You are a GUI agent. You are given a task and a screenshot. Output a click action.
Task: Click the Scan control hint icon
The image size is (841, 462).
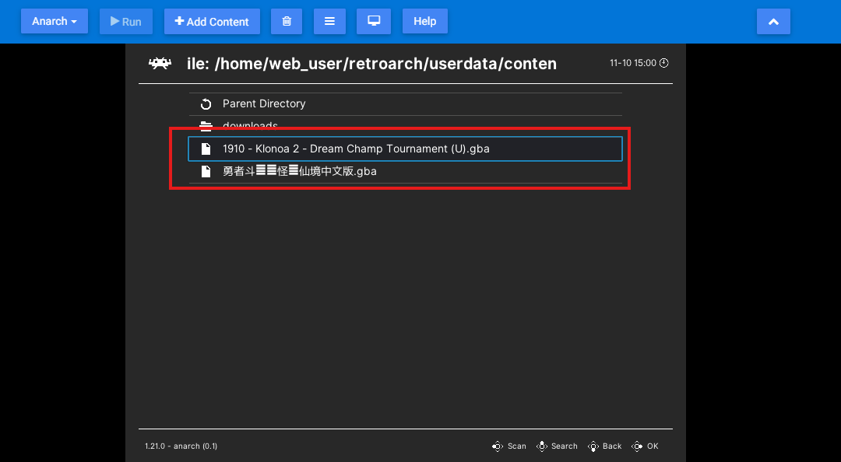[498, 446]
